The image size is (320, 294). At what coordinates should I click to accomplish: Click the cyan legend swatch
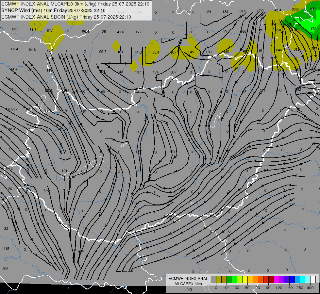click(x=303, y=279)
